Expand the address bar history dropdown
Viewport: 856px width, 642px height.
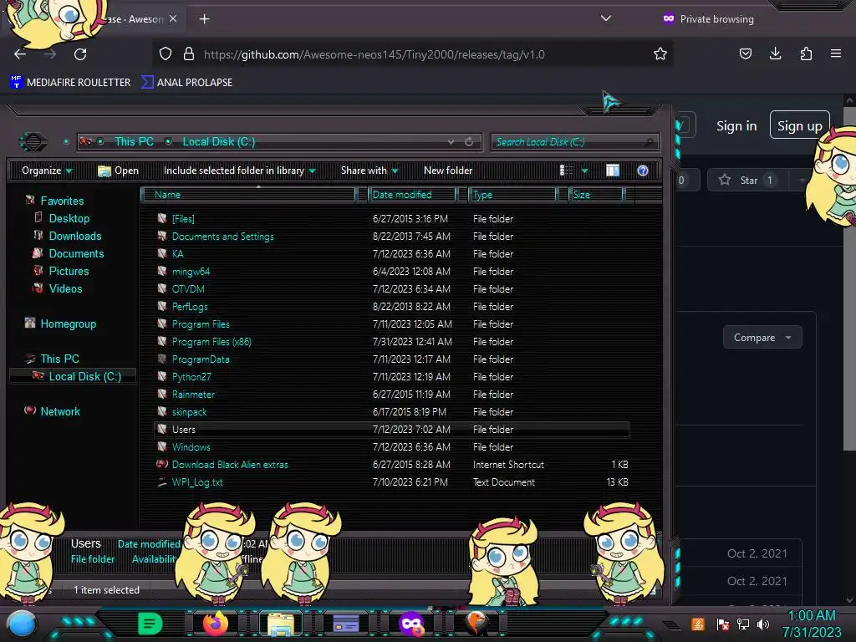pyautogui.click(x=451, y=142)
